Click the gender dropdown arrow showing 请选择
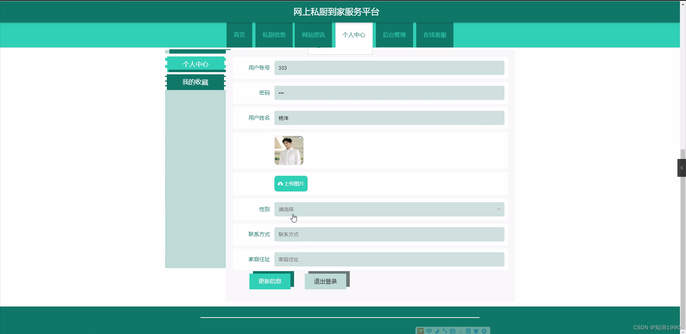686x334 pixels. [498, 209]
